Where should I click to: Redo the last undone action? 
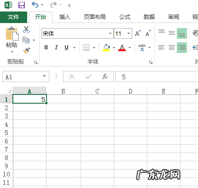point(53,5)
